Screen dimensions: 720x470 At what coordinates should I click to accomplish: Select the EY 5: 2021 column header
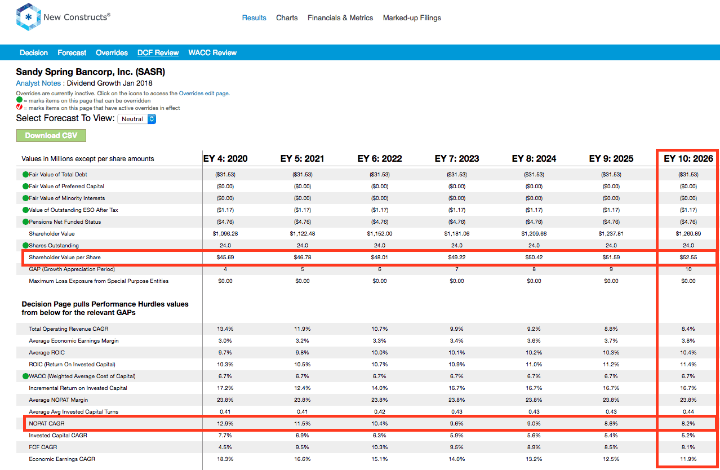(303, 159)
